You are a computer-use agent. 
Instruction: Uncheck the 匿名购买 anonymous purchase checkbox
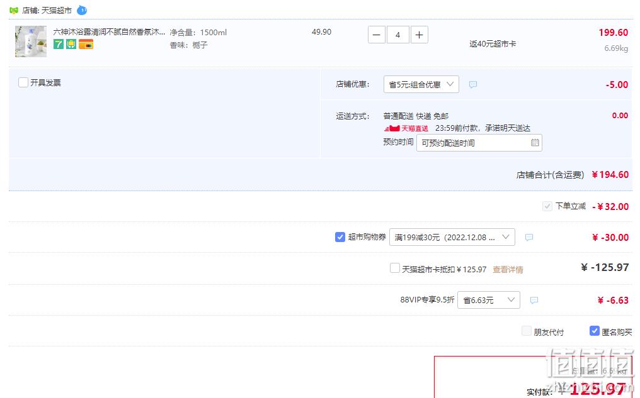pos(594,331)
